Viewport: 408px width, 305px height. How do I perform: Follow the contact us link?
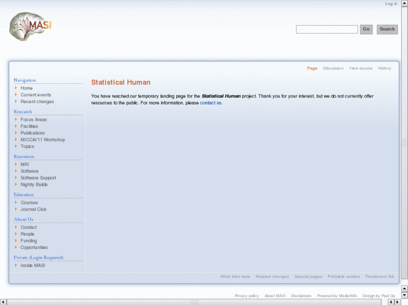click(x=211, y=103)
